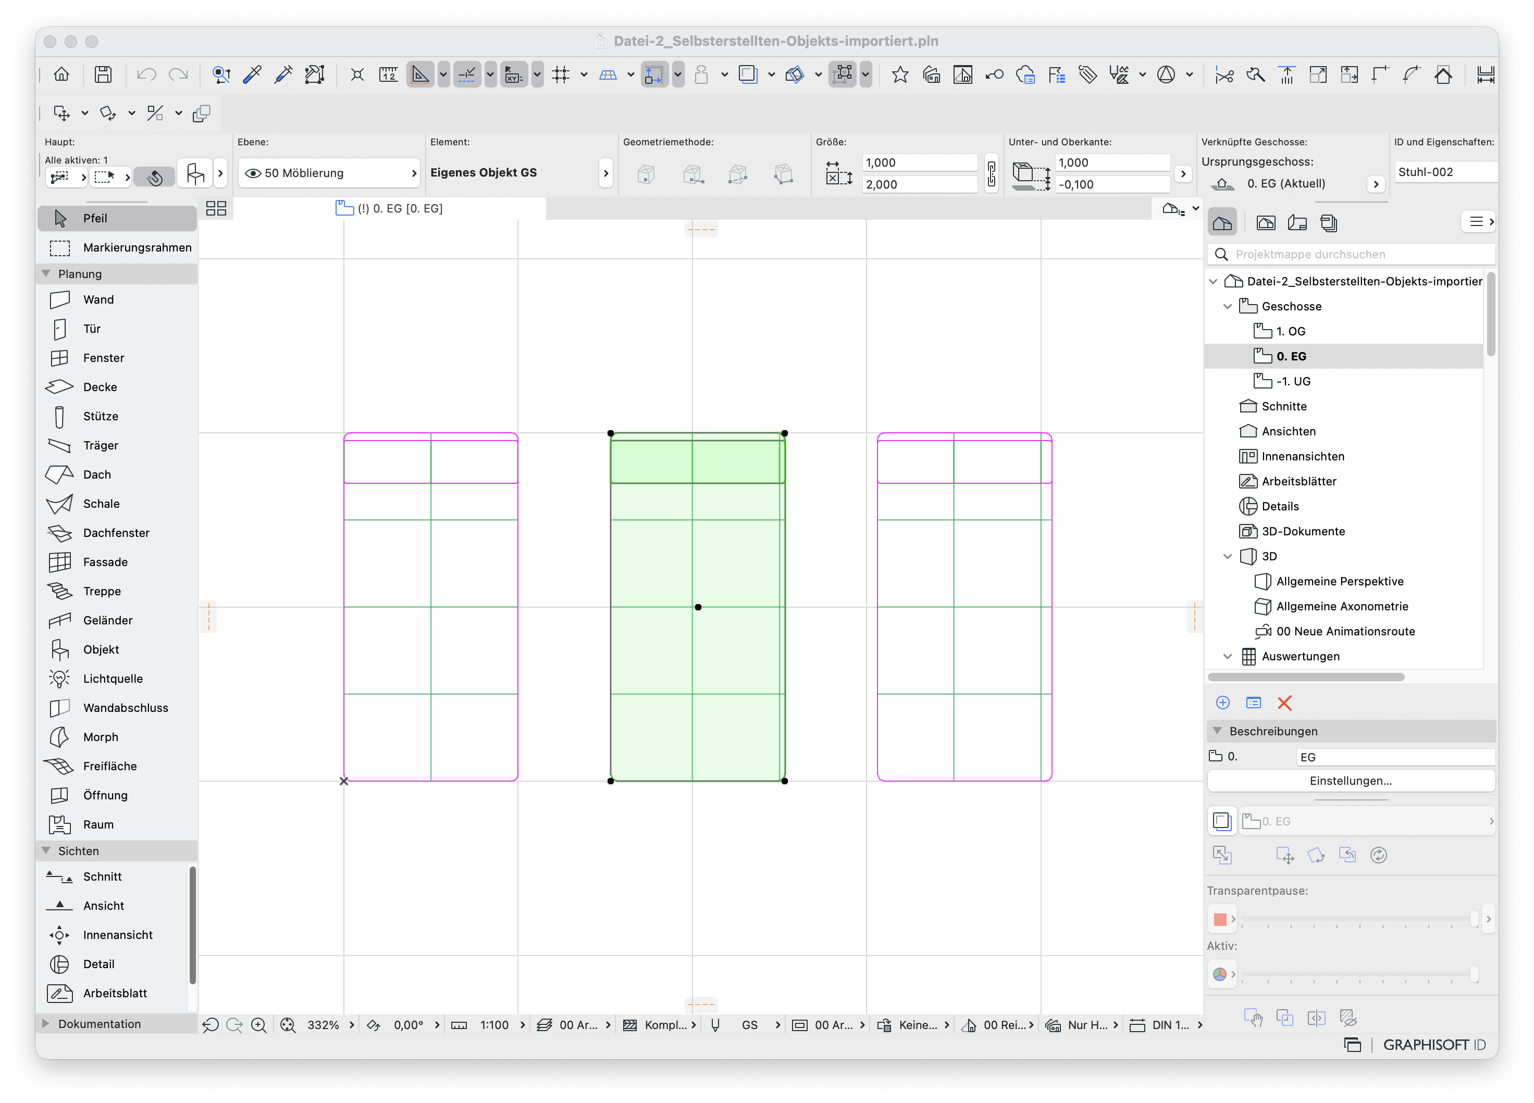1534x1103 pixels.
Task: Toggle the XY tracker button
Action: (514, 74)
